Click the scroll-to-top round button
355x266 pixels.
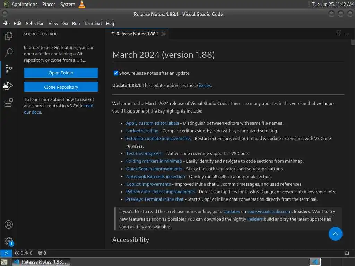(x=335, y=234)
